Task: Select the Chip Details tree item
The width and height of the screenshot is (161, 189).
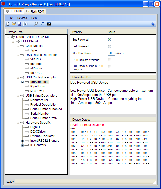Action: tap(34, 46)
